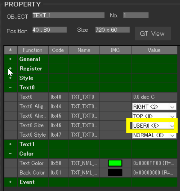Click the Position field 40, 80
Viewport: 180px width, 191px height.
49,30
